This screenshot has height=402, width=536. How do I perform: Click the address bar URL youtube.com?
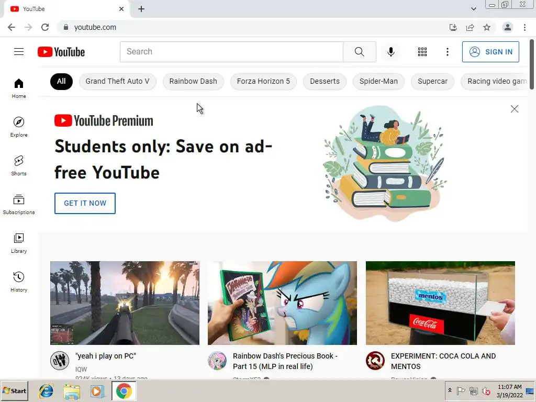[95, 27]
